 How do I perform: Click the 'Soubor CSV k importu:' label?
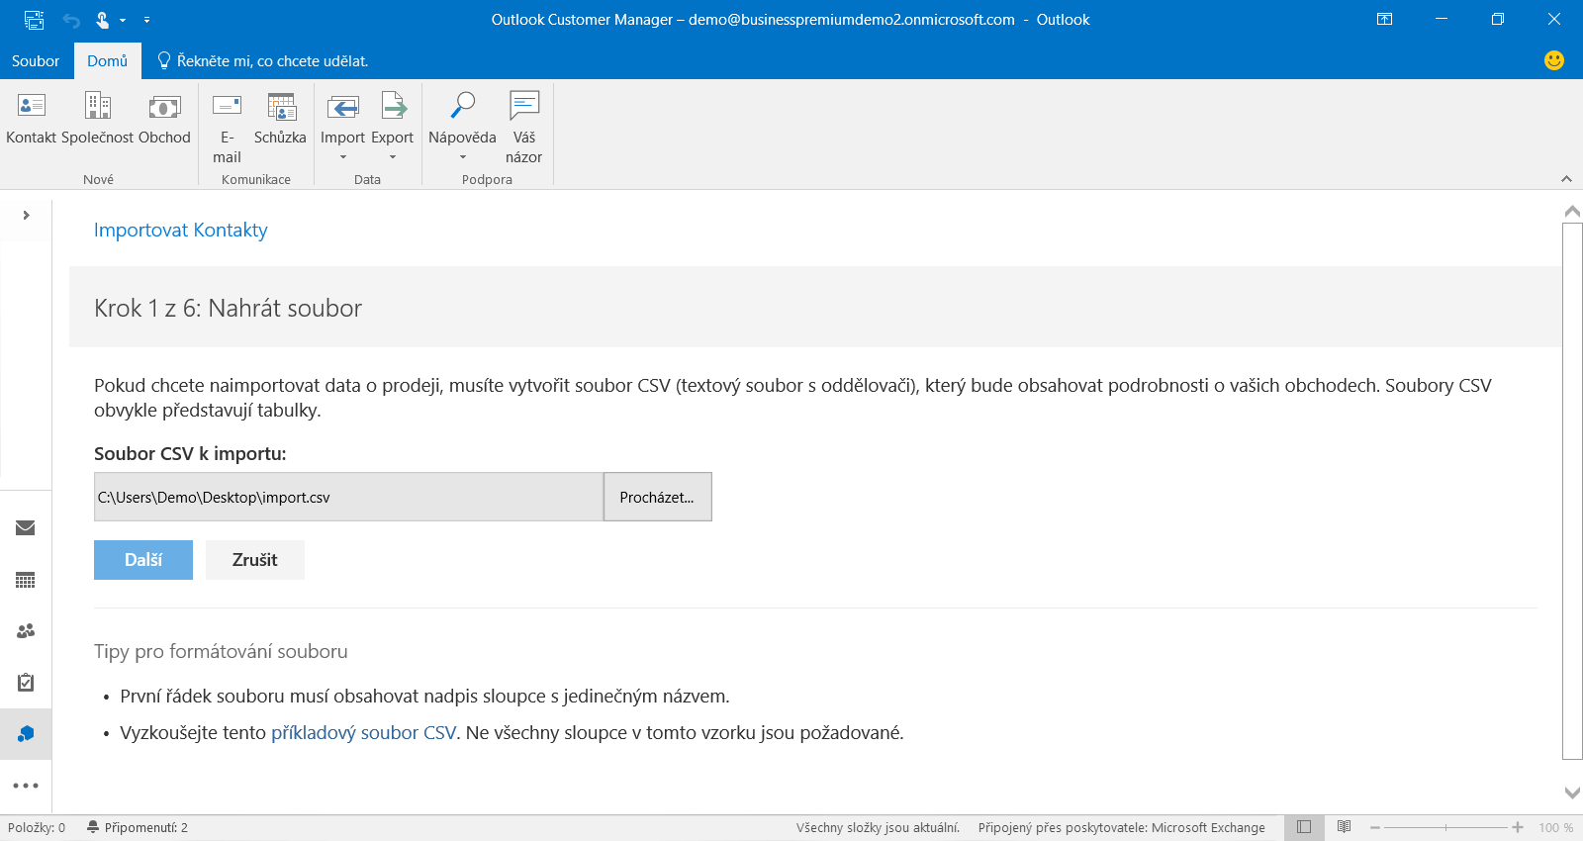(190, 454)
